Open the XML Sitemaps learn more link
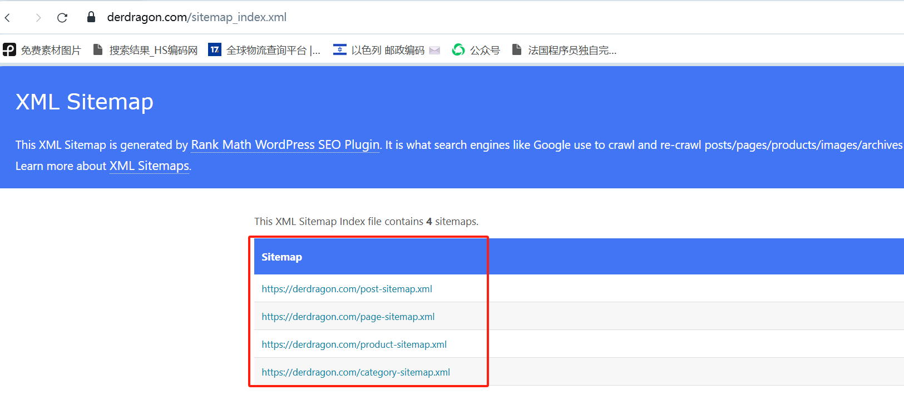This screenshot has height=405, width=904. coord(149,166)
